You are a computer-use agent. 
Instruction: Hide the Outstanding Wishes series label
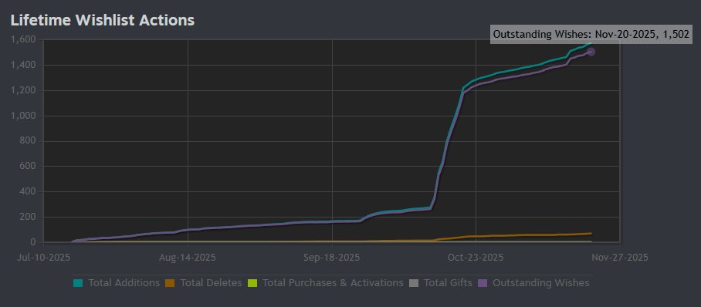[541, 283]
